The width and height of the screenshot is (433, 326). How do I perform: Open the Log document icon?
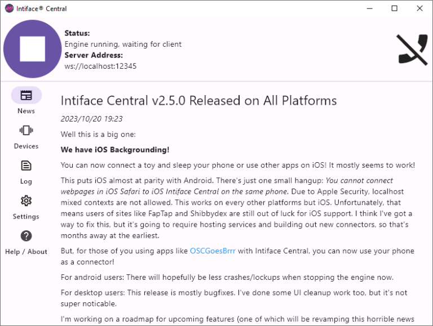click(26, 166)
